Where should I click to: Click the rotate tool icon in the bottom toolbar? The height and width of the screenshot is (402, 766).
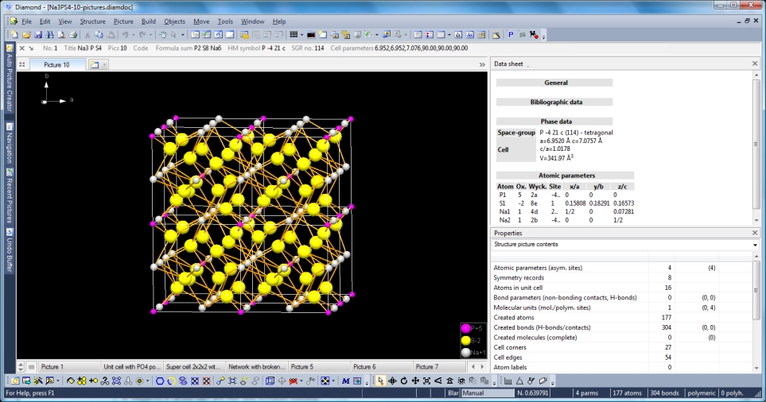pos(404,381)
